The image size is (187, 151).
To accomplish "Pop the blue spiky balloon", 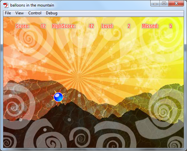I will pyautogui.click(x=58, y=97).
